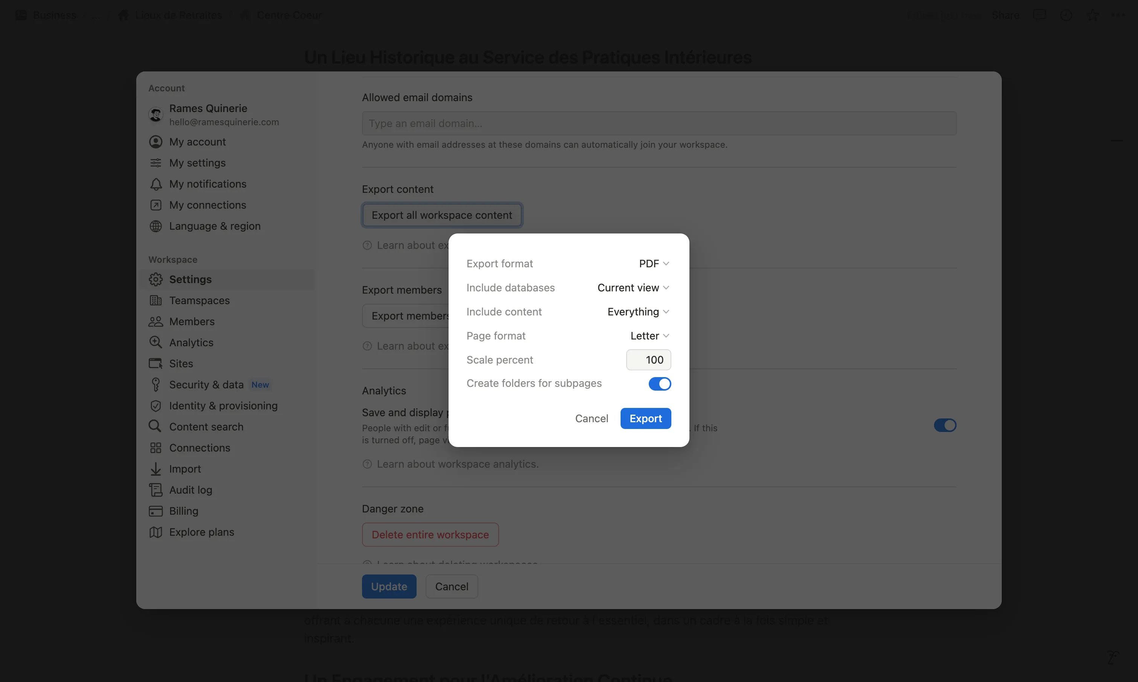The width and height of the screenshot is (1138, 682).
Task: Click the three-dot more menu in top bar
Action: pyautogui.click(x=1118, y=15)
